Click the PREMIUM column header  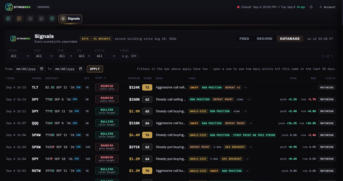click(134, 78)
